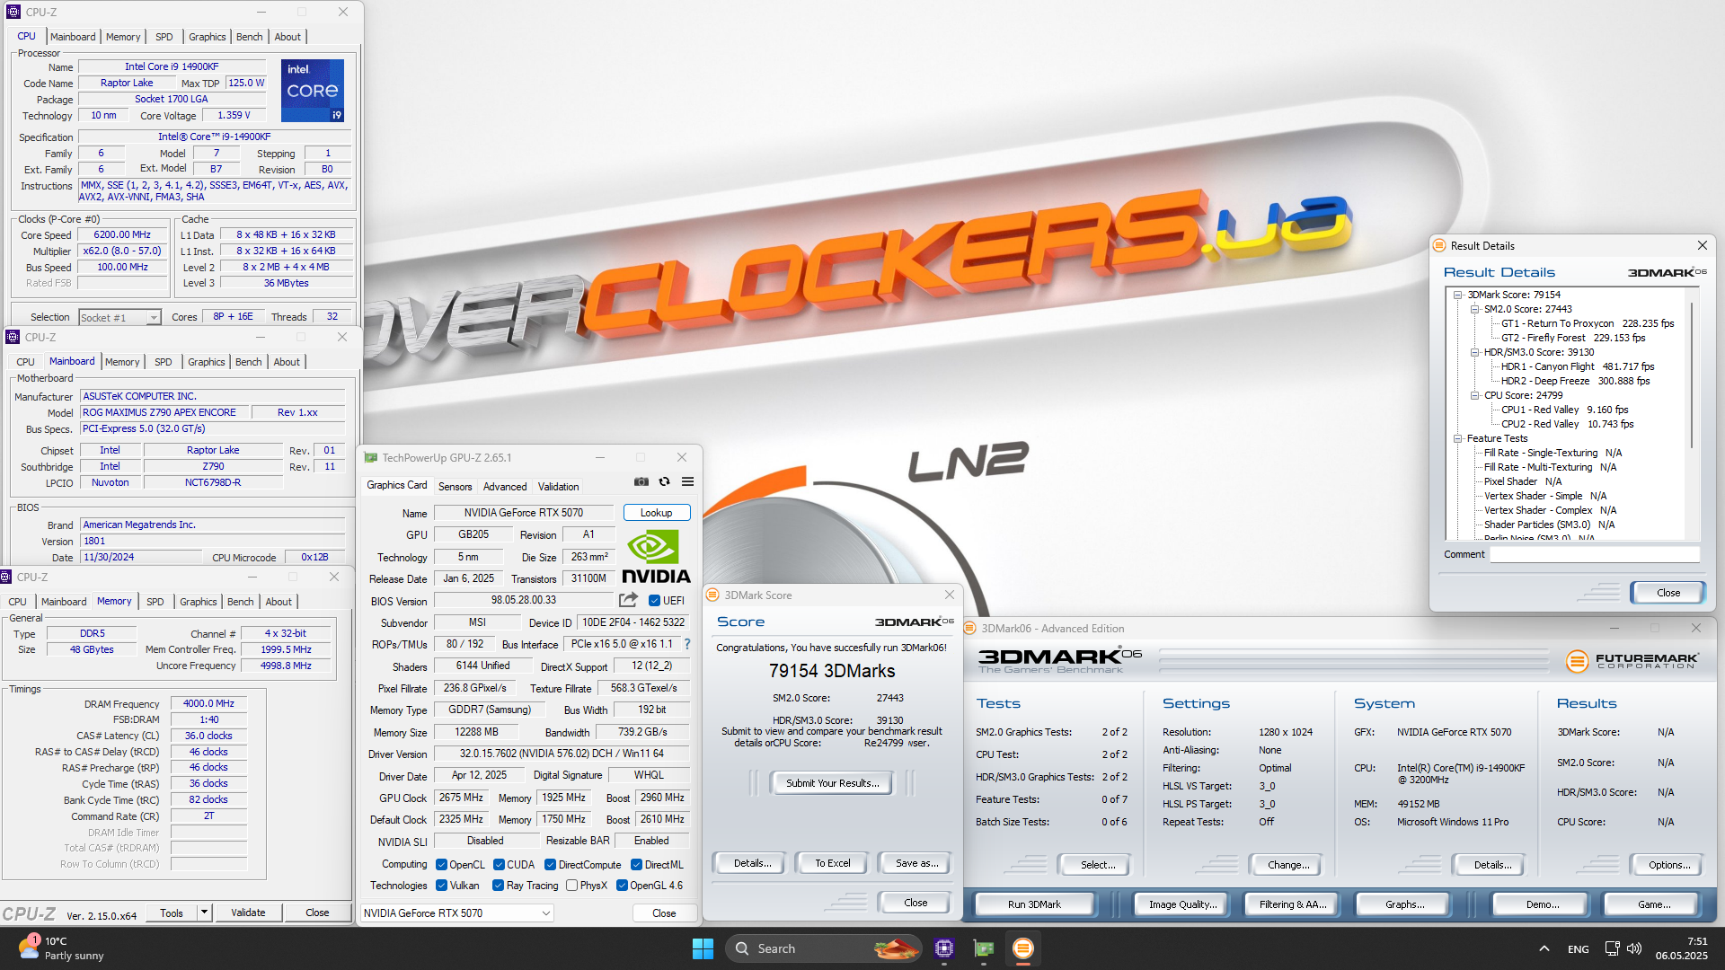
Task: Switch to Sensors tab in GPU-Z
Action: 455,487
